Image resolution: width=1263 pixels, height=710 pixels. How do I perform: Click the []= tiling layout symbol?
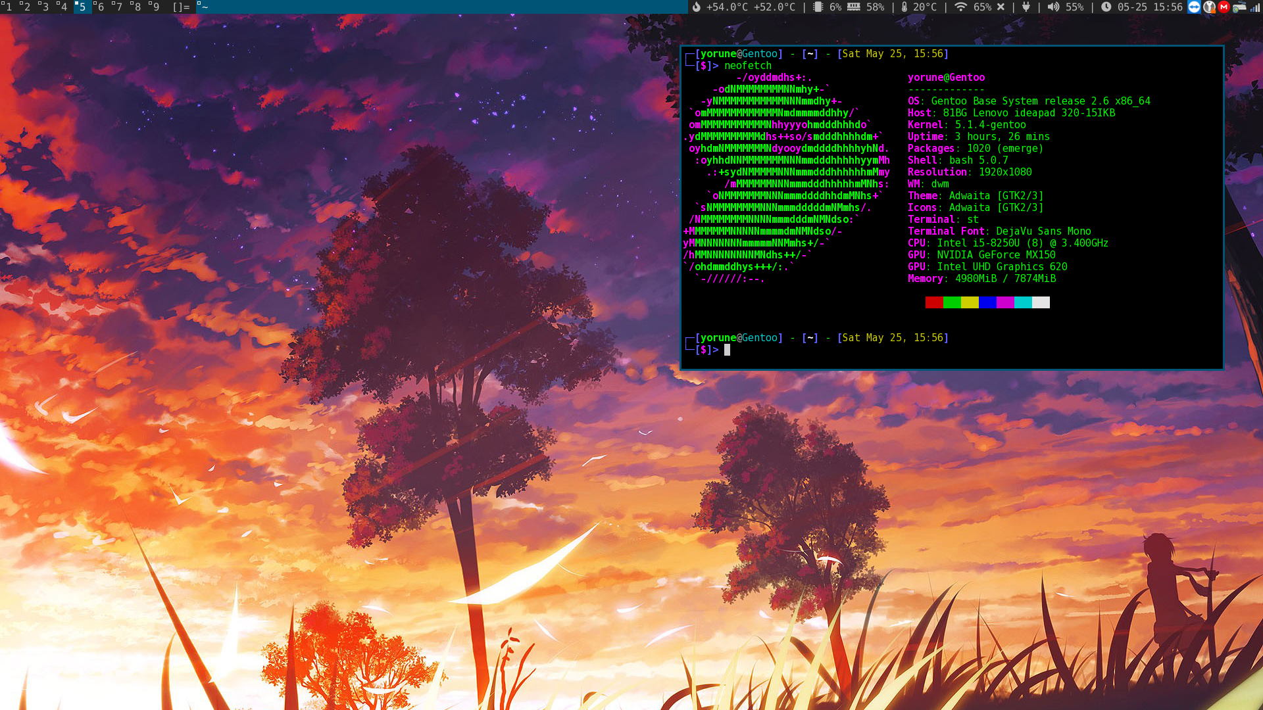point(181,7)
